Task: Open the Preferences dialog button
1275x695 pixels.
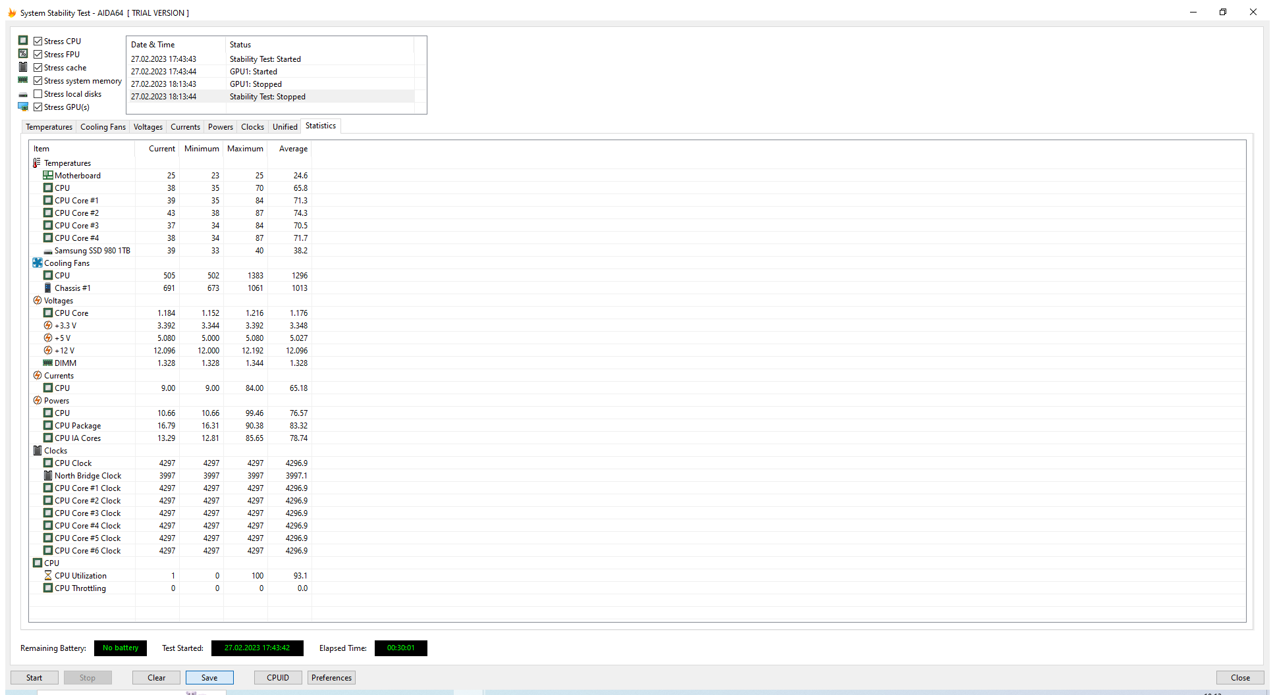Action: click(x=331, y=677)
